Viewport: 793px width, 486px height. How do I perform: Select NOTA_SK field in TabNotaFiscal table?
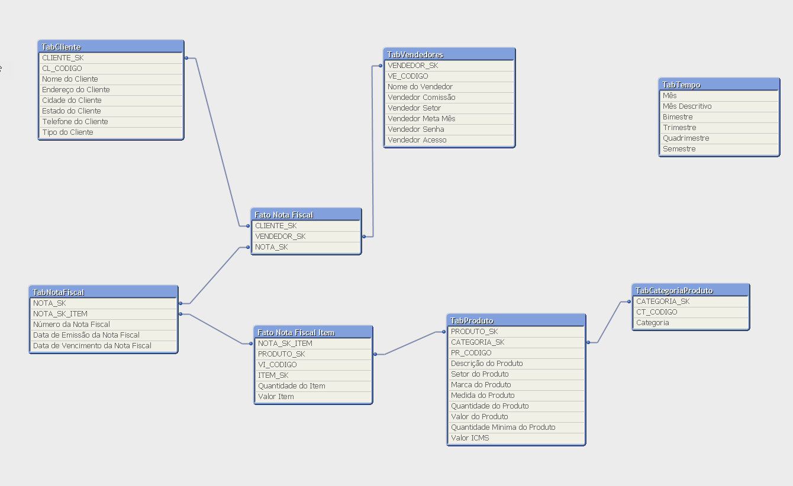coord(104,303)
